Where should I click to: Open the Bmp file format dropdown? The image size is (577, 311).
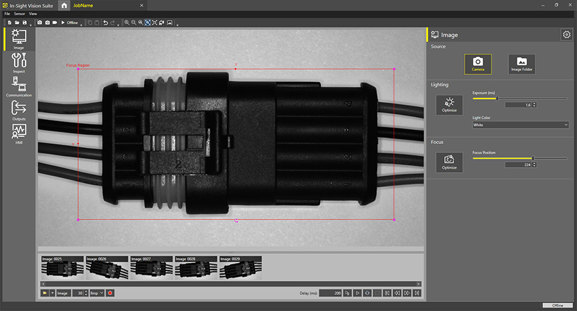[x=97, y=293]
